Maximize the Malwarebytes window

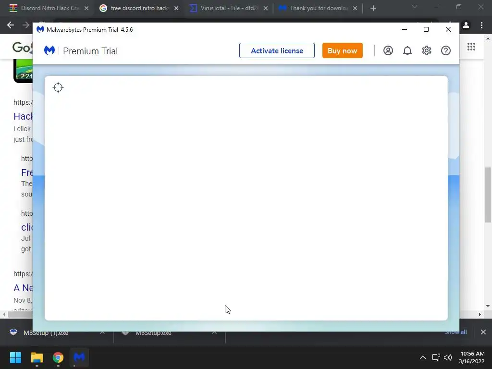(426, 29)
